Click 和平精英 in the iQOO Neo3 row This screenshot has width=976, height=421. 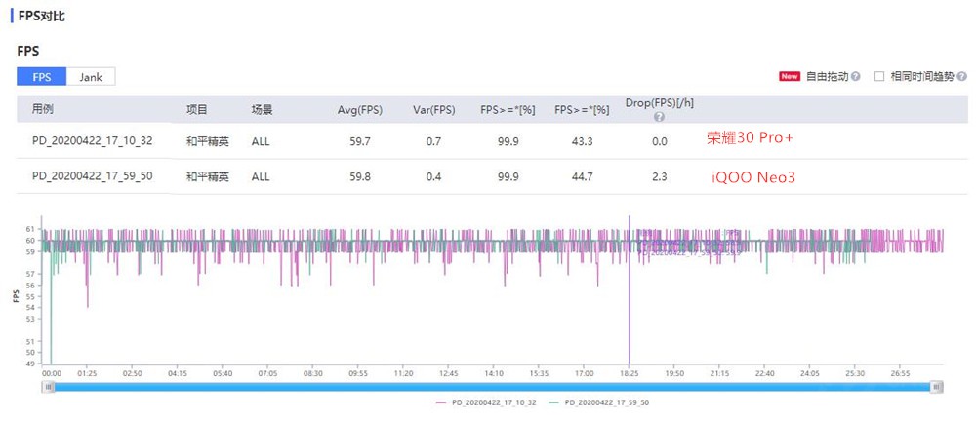[208, 176]
